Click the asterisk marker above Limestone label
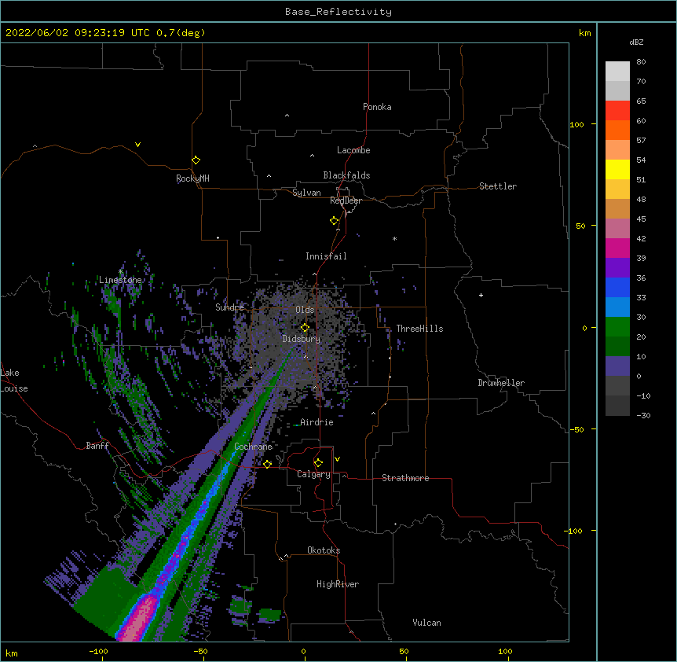Screen dimensions: 677x662 (121, 272)
